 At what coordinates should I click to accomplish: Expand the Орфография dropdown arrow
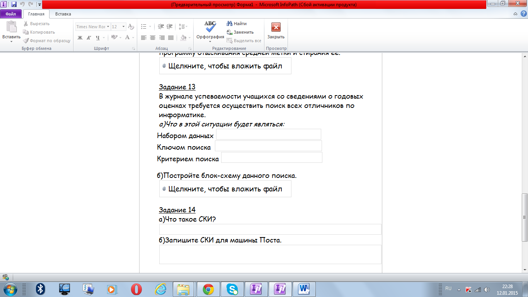[x=210, y=41]
